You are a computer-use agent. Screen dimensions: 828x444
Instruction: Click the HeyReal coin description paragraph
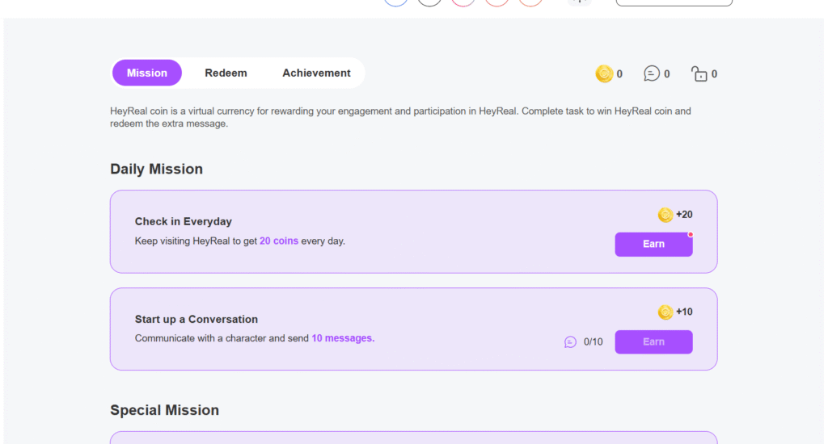pos(400,117)
